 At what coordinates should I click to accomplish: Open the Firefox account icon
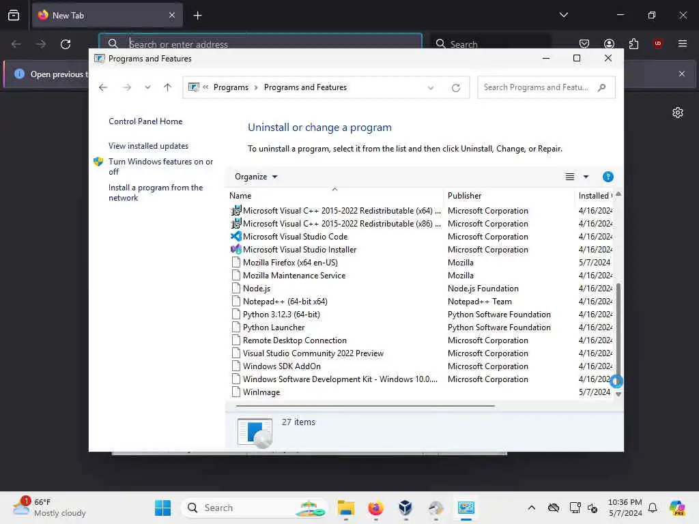tap(609, 44)
